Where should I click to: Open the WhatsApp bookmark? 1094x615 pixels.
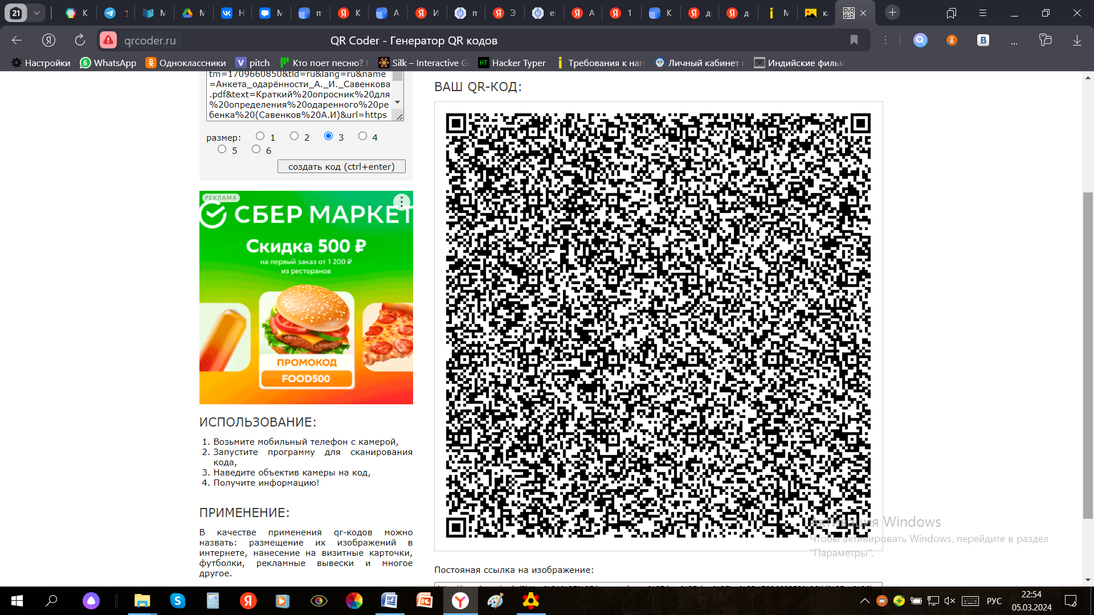click(108, 63)
